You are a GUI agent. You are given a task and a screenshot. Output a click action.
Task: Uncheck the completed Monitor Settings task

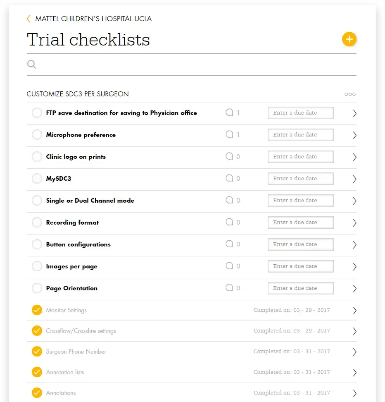[x=37, y=310]
